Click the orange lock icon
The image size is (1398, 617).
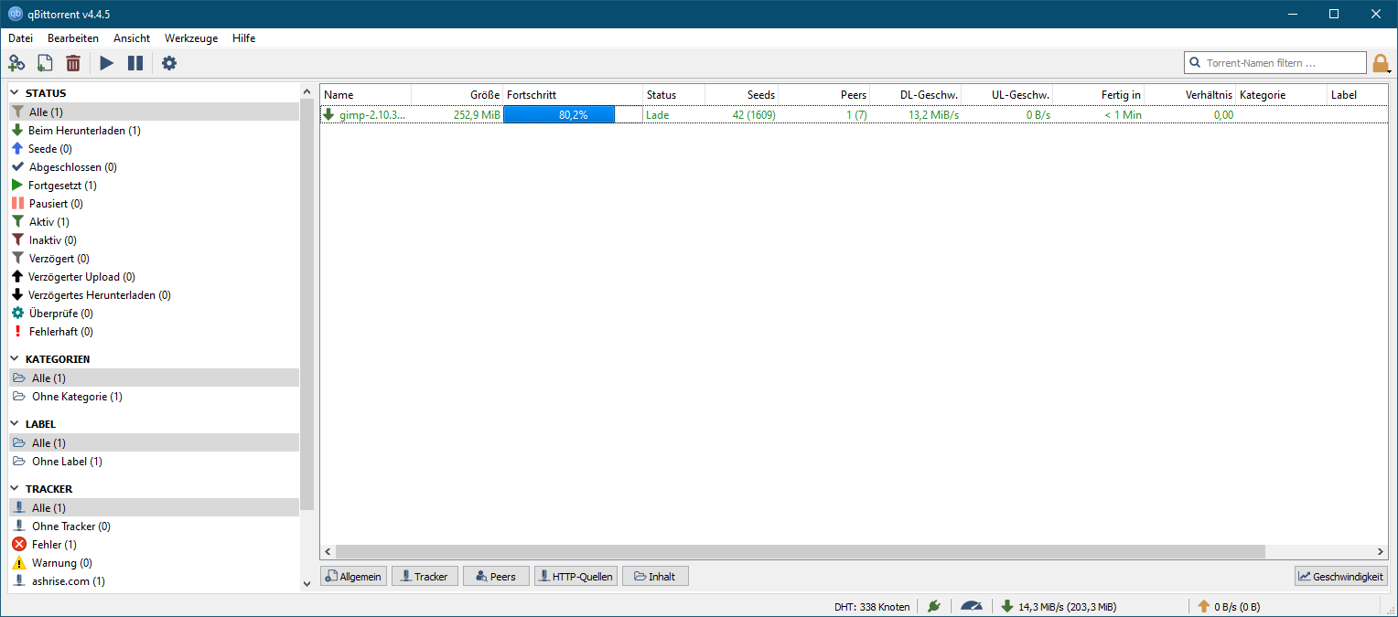(1380, 63)
